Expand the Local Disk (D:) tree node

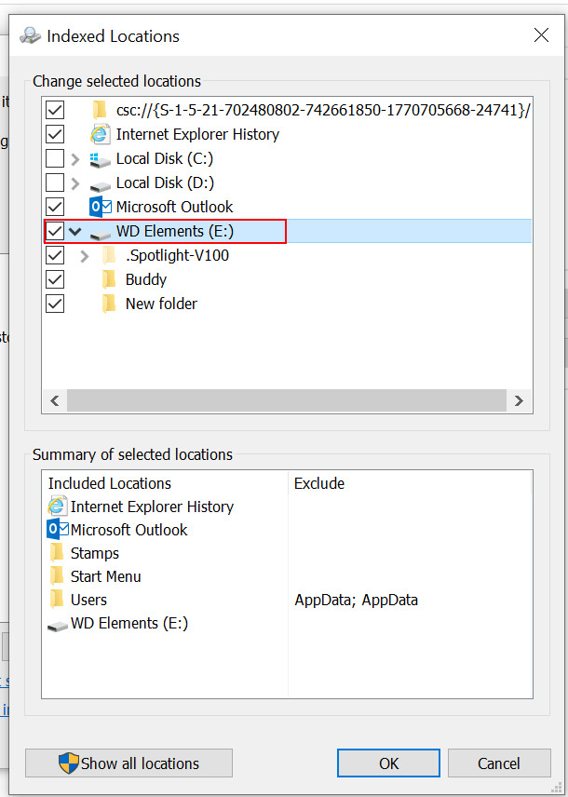(x=75, y=183)
